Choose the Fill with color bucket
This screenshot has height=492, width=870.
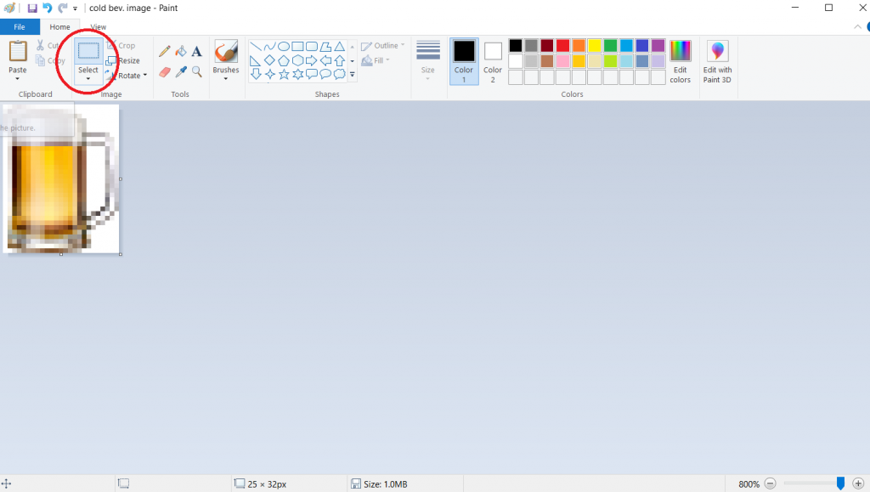[x=180, y=52]
